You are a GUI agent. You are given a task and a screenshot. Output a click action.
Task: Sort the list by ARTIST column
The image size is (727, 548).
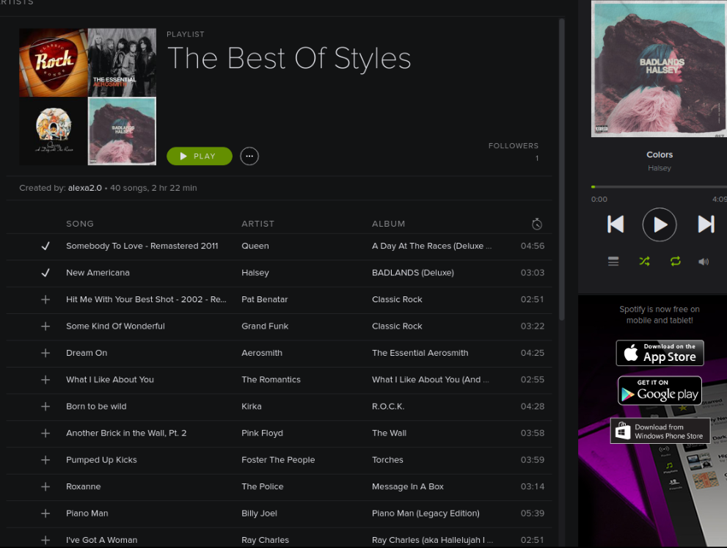[x=257, y=224]
